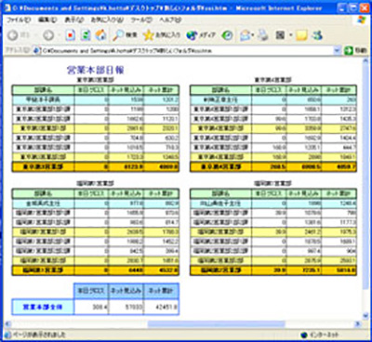The width and height of the screenshot is (372, 342).
Task: Open the ツール(T) menu
Action: tap(141, 20)
